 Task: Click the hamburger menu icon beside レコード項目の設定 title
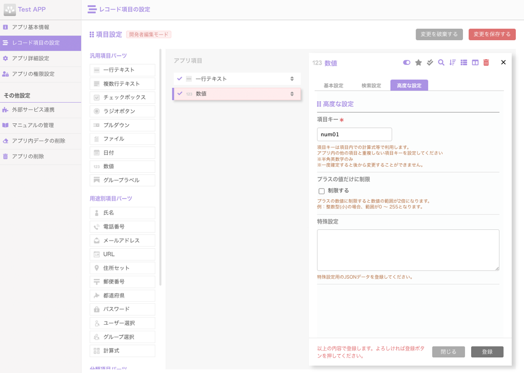click(x=92, y=9)
